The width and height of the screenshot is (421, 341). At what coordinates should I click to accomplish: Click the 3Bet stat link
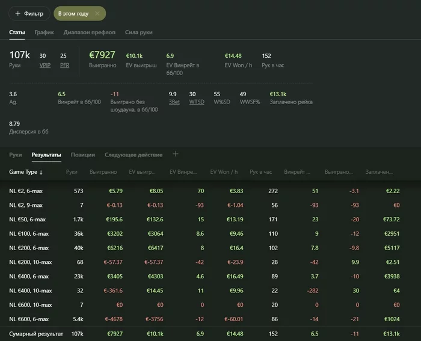click(x=173, y=102)
